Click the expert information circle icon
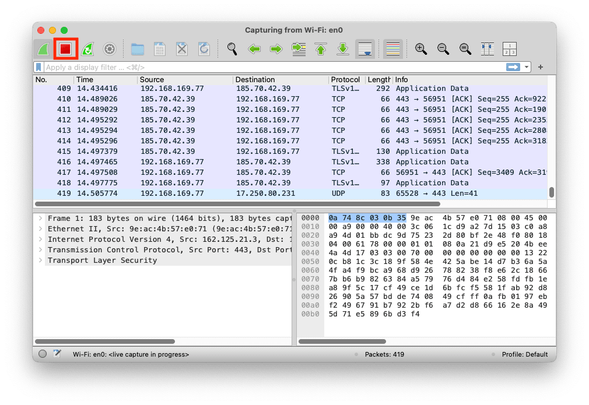Image resolution: width=589 pixels, height=405 pixels. tap(43, 354)
